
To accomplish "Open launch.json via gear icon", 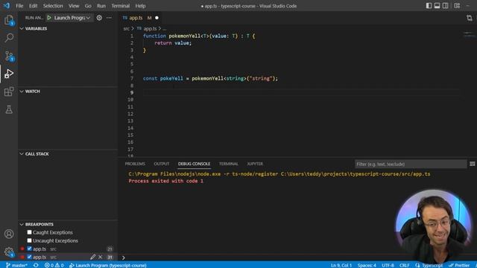I will coord(99,18).
